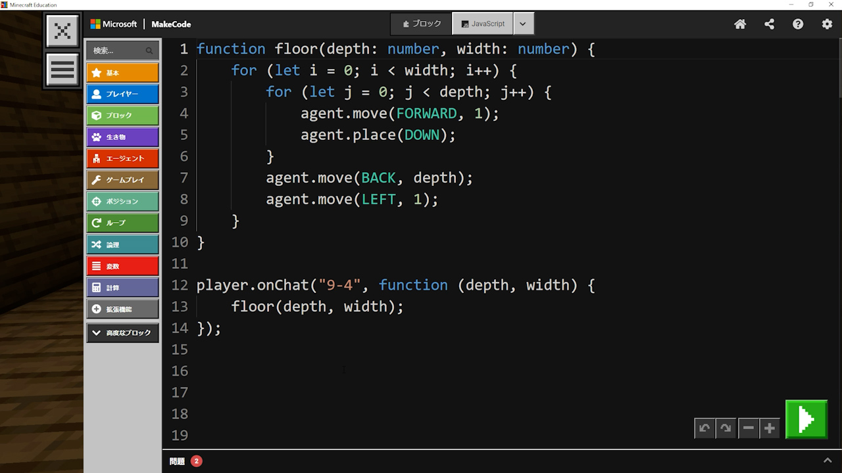Image resolution: width=842 pixels, height=473 pixels.
Task: Select the JavaScript editor tab
Action: click(x=483, y=24)
